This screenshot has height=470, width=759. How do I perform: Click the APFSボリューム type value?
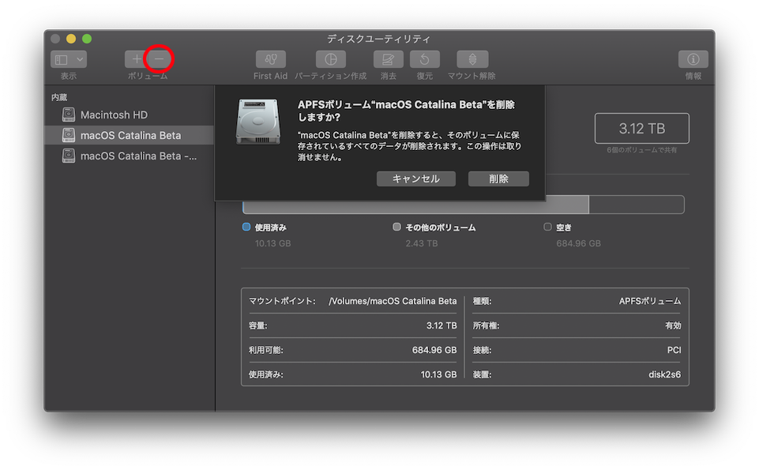(649, 301)
